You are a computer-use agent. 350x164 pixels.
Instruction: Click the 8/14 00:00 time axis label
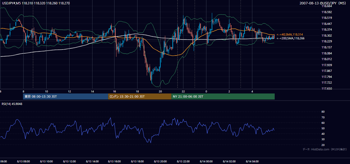(x=206, y=161)
